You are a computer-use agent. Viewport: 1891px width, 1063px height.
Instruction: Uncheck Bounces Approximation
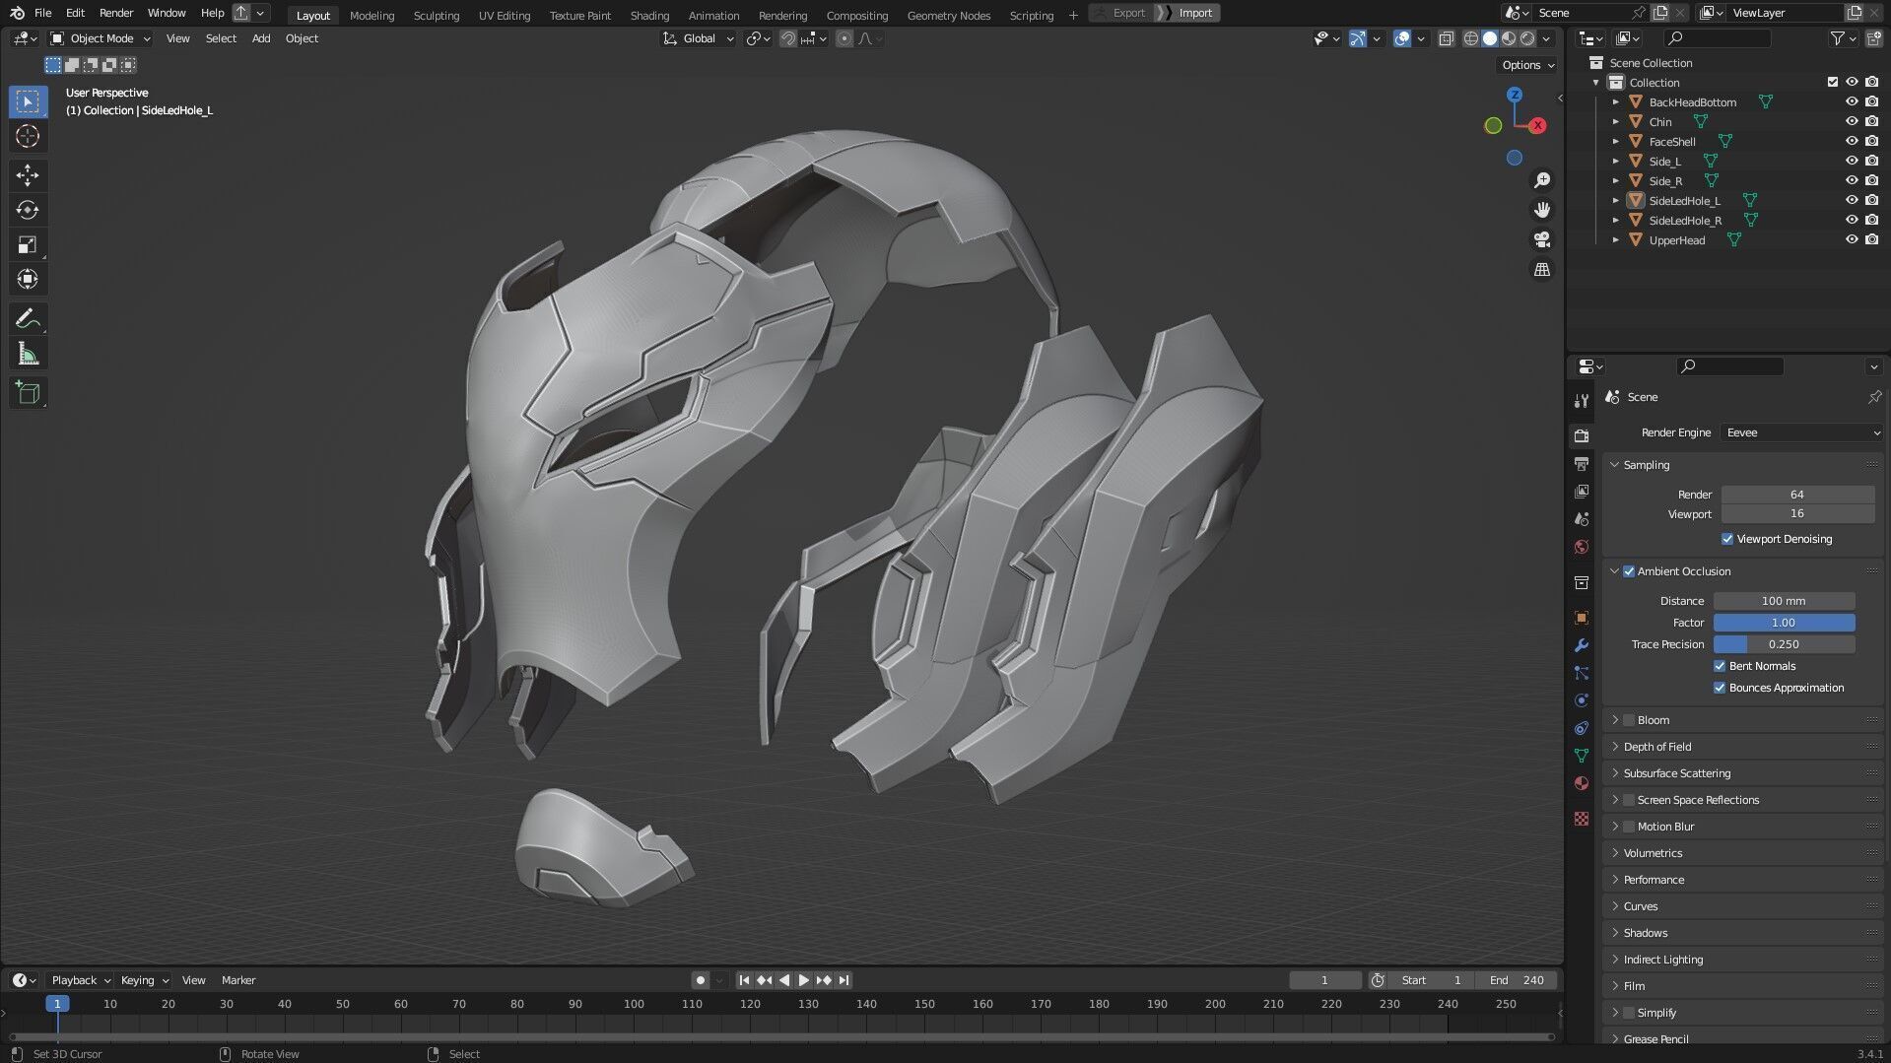coord(1720,688)
